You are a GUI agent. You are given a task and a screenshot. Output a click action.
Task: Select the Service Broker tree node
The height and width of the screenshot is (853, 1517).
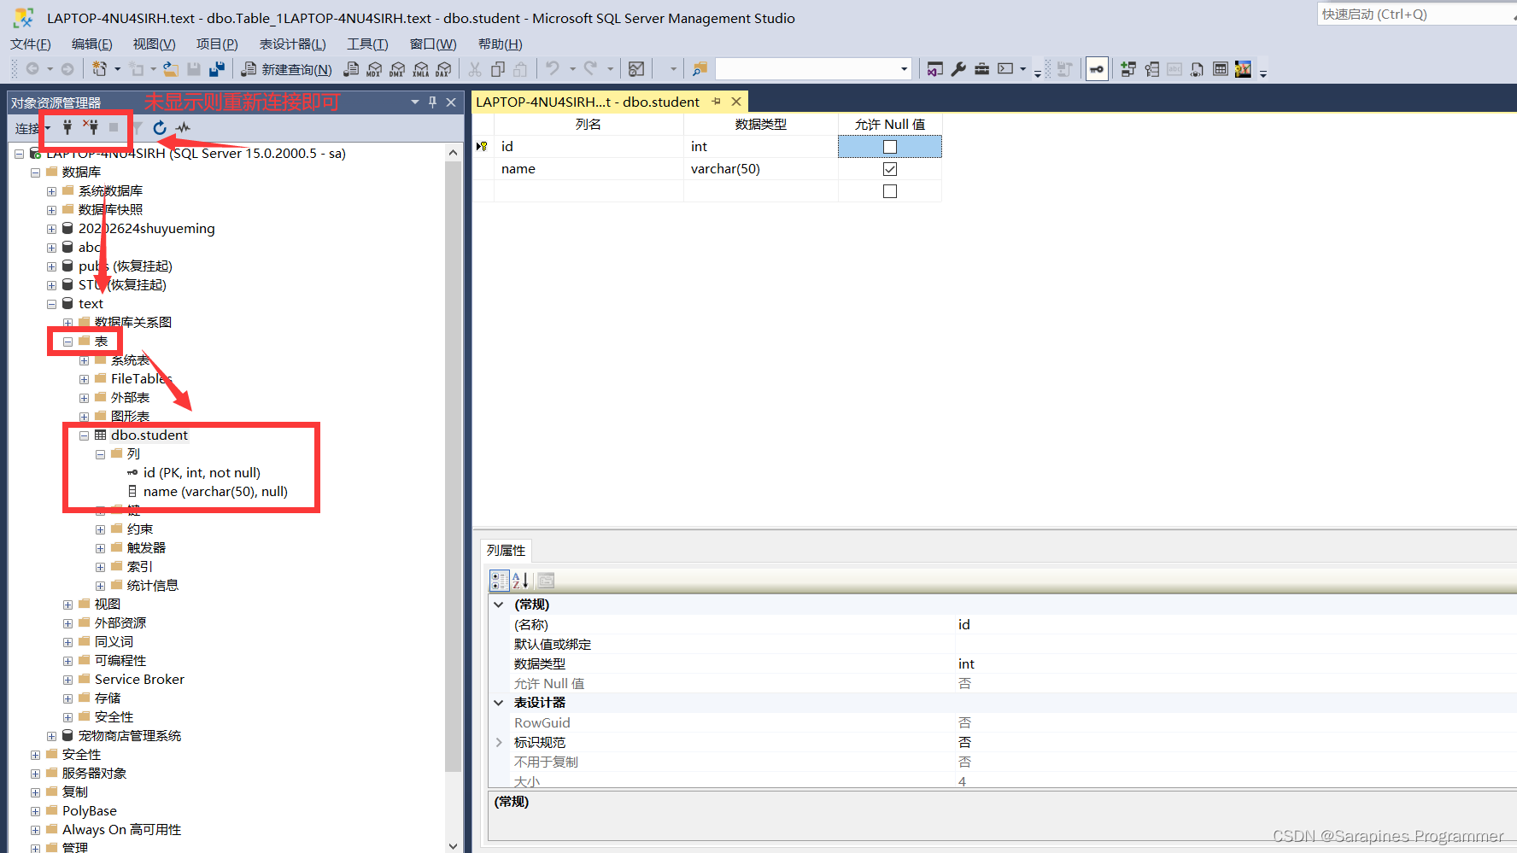pyautogui.click(x=139, y=680)
